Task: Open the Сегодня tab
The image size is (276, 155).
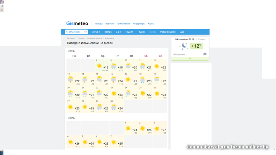Action: click(x=96, y=32)
